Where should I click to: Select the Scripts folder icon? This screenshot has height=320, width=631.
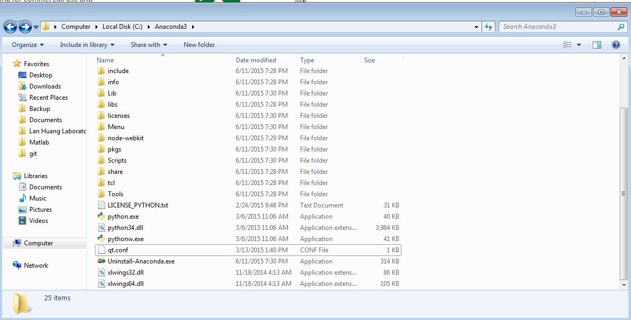tap(101, 161)
